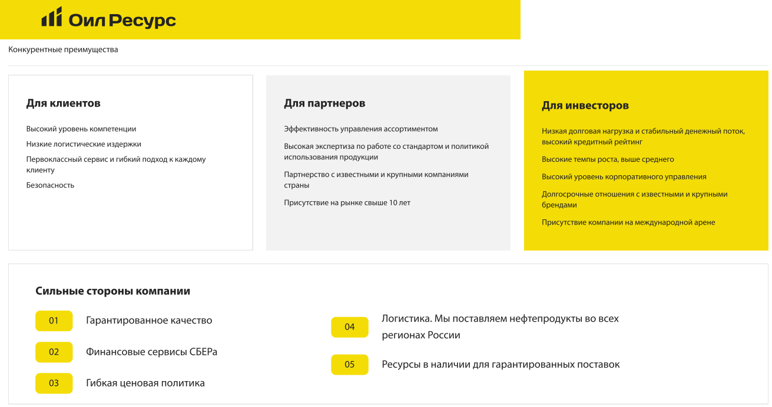Select the yellow 05 number badge
Image resolution: width=772 pixels, height=407 pixels.
pos(349,365)
